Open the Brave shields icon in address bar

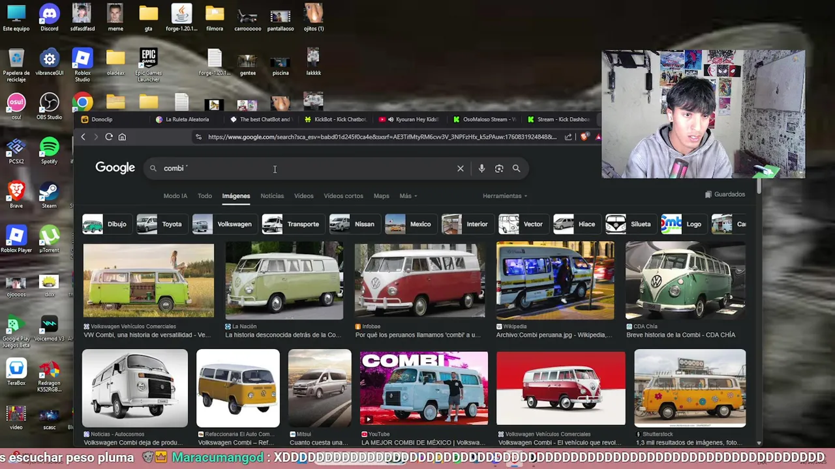(584, 137)
